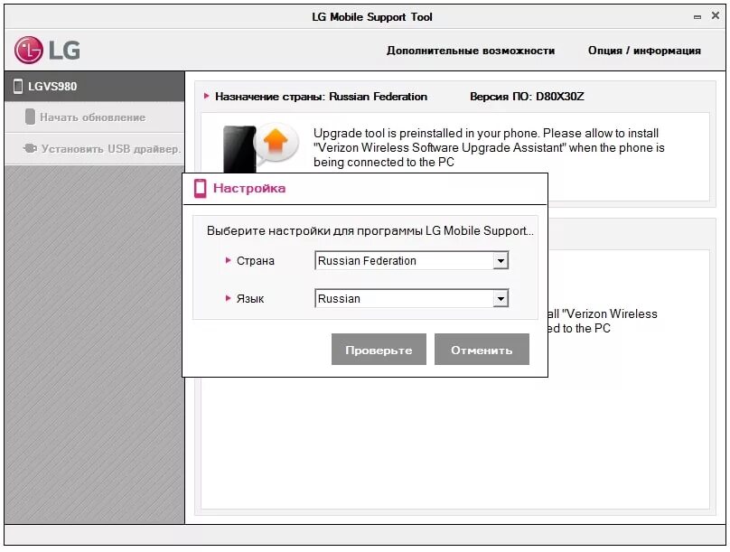The width and height of the screenshot is (730, 552).
Task: Minimize the LG Mobile Support Tool window
Action: tap(697, 17)
